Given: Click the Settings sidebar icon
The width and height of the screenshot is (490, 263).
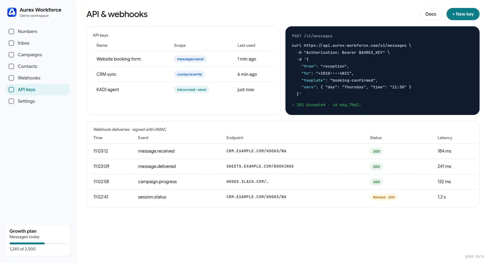Looking at the screenshot, I should click(x=11, y=101).
